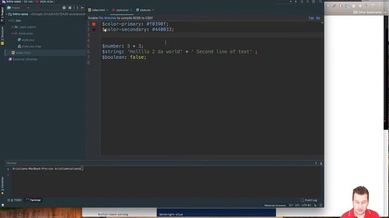Screen dimensions: 389x218
Task: Add a new terminal session with plus
Action: [x=8, y=169]
